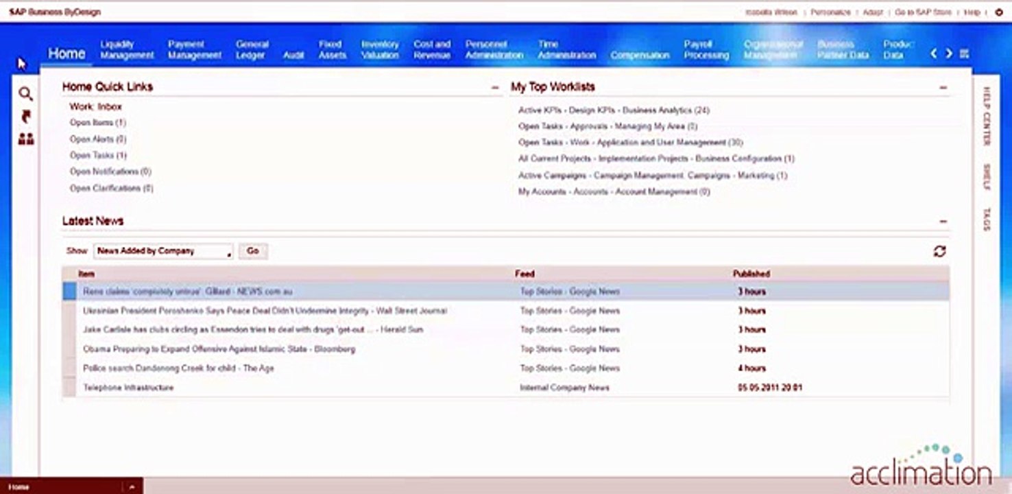The width and height of the screenshot is (1012, 494).
Task: Open My Accounts Account Management worklist
Action: [x=614, y=192]
